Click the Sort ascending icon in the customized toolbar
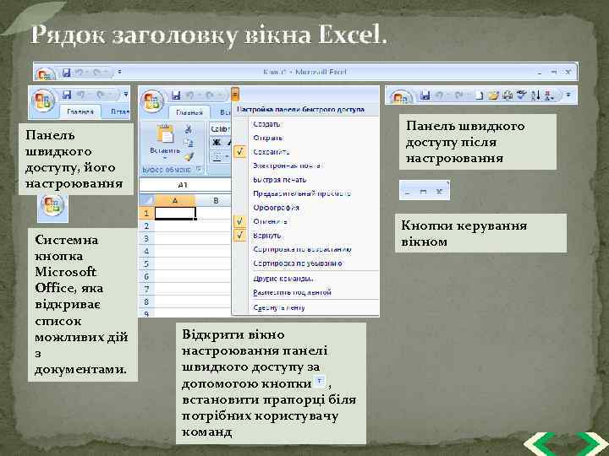This screenshot has height=456, width=609. pyautogui.click(x=535, y=95)
